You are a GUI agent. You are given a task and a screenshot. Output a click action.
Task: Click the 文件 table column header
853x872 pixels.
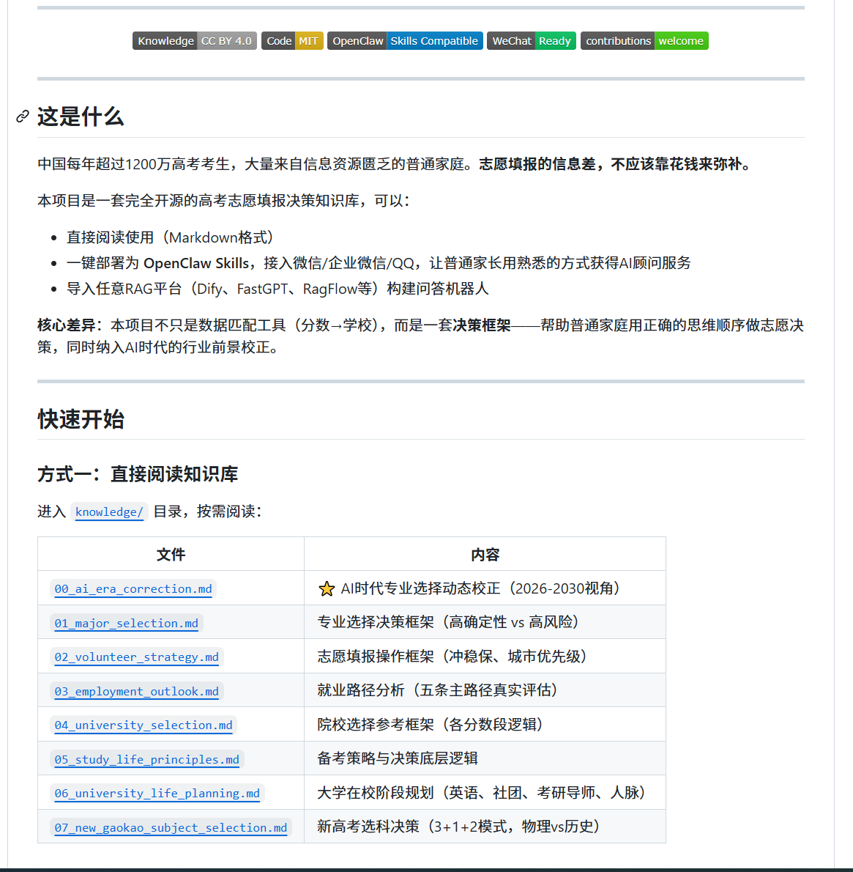coord(171,555)
